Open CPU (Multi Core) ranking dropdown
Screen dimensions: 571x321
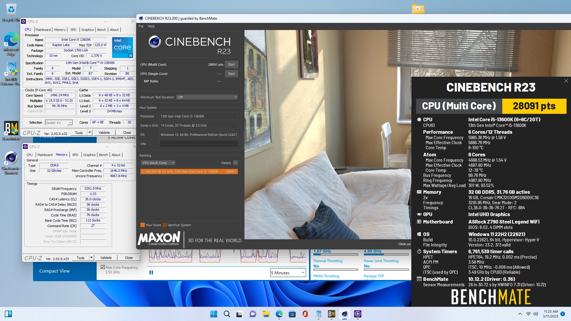[158, 163]
